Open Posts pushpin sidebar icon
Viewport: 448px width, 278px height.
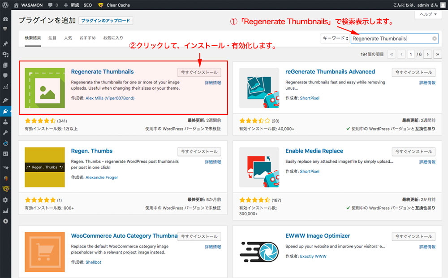[5, 44]
